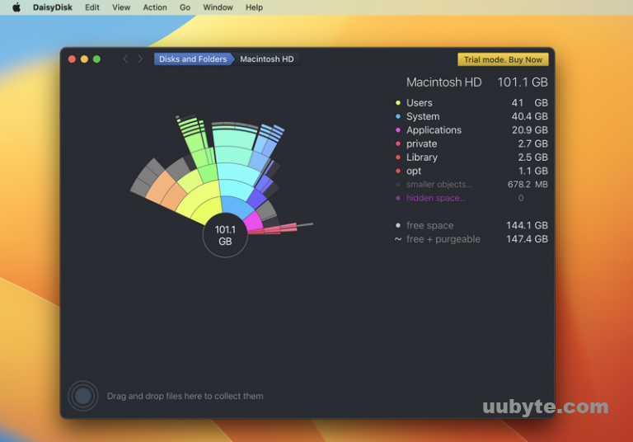Open the Action menu
Viewport: 633px width, 442px height.
[155, 7]
